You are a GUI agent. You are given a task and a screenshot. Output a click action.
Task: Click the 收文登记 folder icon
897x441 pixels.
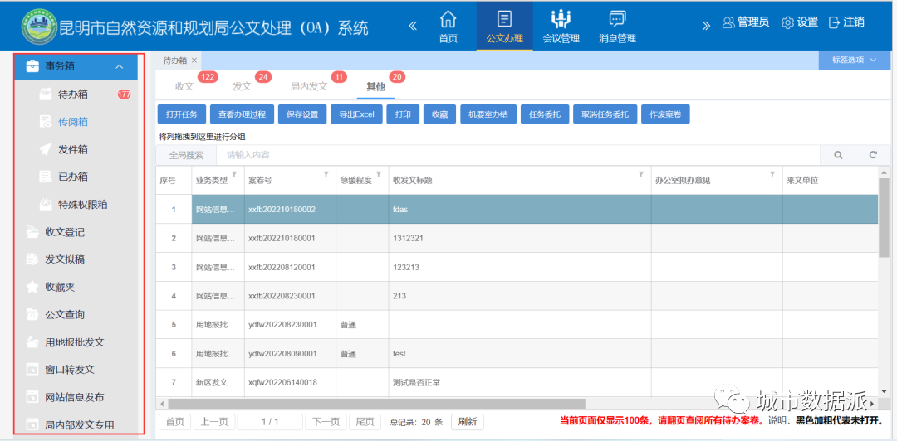tap(32, 232)
